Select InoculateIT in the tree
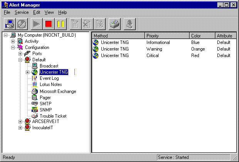Image resolution: width=239 pixels, height=162 pixels. point(42,128)
